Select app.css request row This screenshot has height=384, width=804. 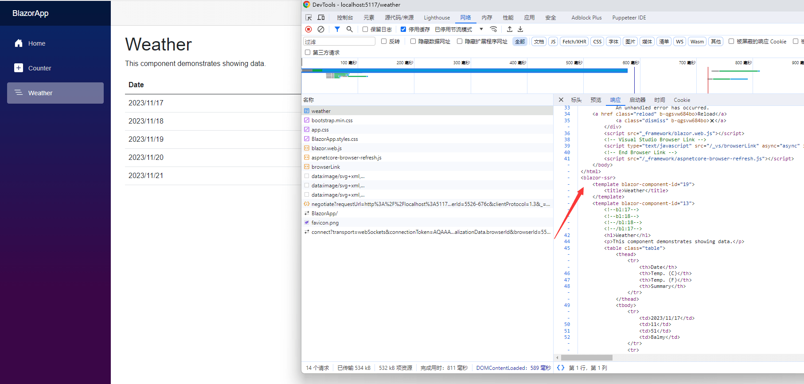[x=427, y=130]
